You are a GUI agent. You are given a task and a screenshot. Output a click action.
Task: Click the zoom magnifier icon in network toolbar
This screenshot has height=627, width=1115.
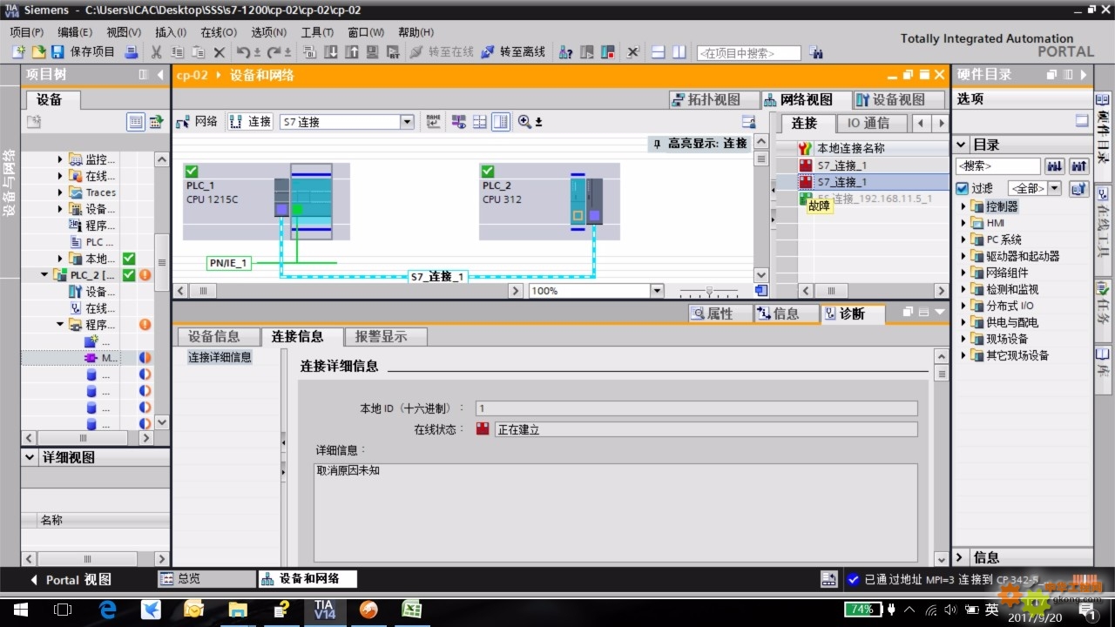524,122
